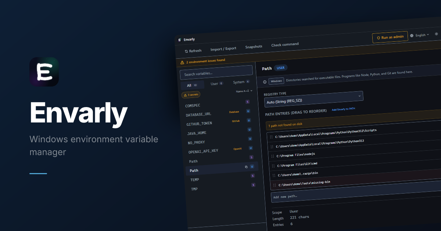Click the Refresh toolbar button
This screenshot has height=231, width=441.
click(x=193, y=51)
